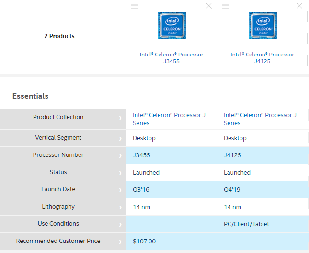This screenshot has height=253, width=309.
Task: Click the Recommended Customer Price row label
Action: [x=58, y=241]
